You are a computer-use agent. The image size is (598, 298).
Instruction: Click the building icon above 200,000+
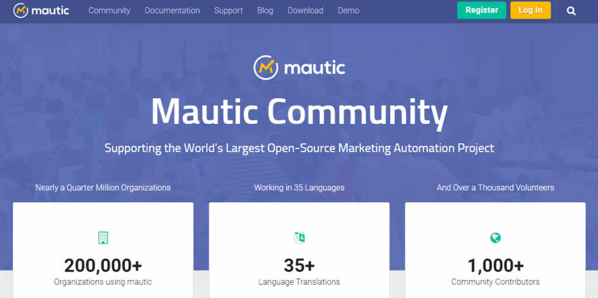pos(103,238)
